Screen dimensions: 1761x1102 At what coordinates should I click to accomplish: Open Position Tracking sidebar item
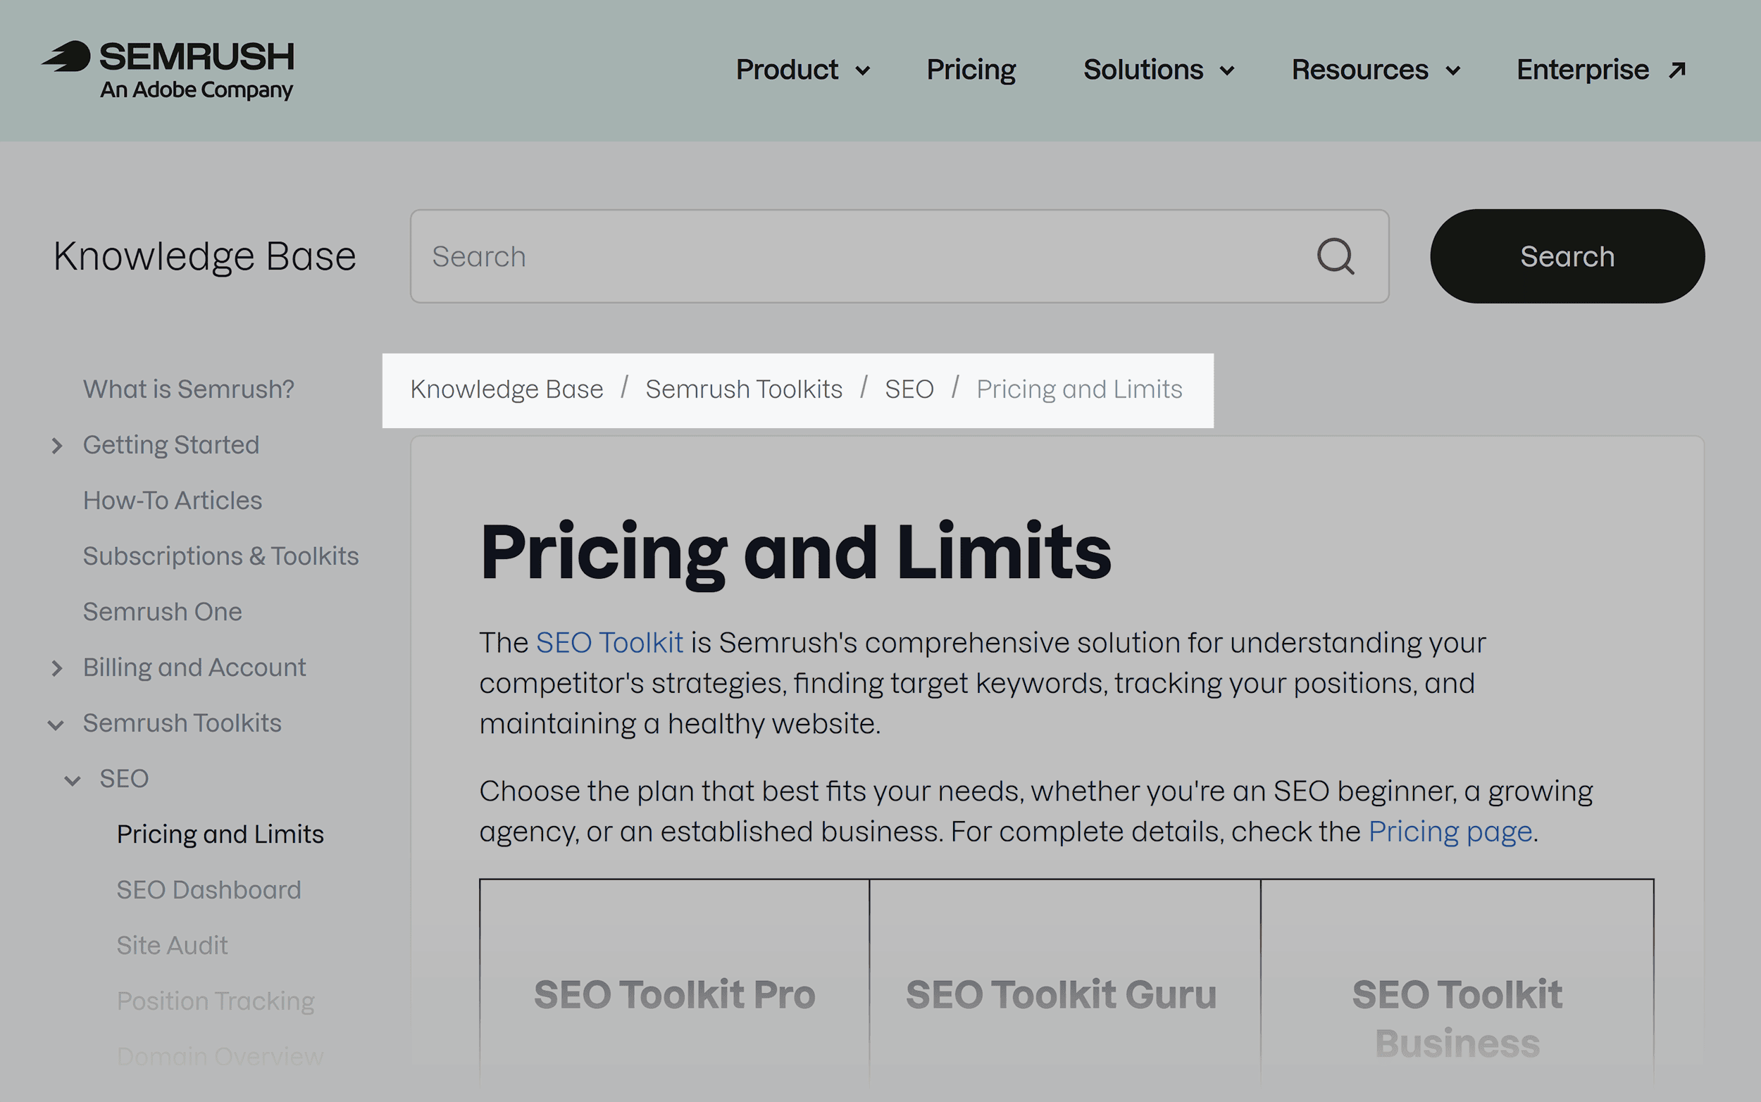pos(215,1001)
